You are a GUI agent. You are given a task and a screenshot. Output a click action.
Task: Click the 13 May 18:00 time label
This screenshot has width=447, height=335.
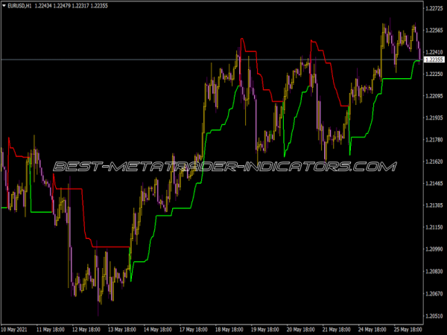(x=126, y=328)
